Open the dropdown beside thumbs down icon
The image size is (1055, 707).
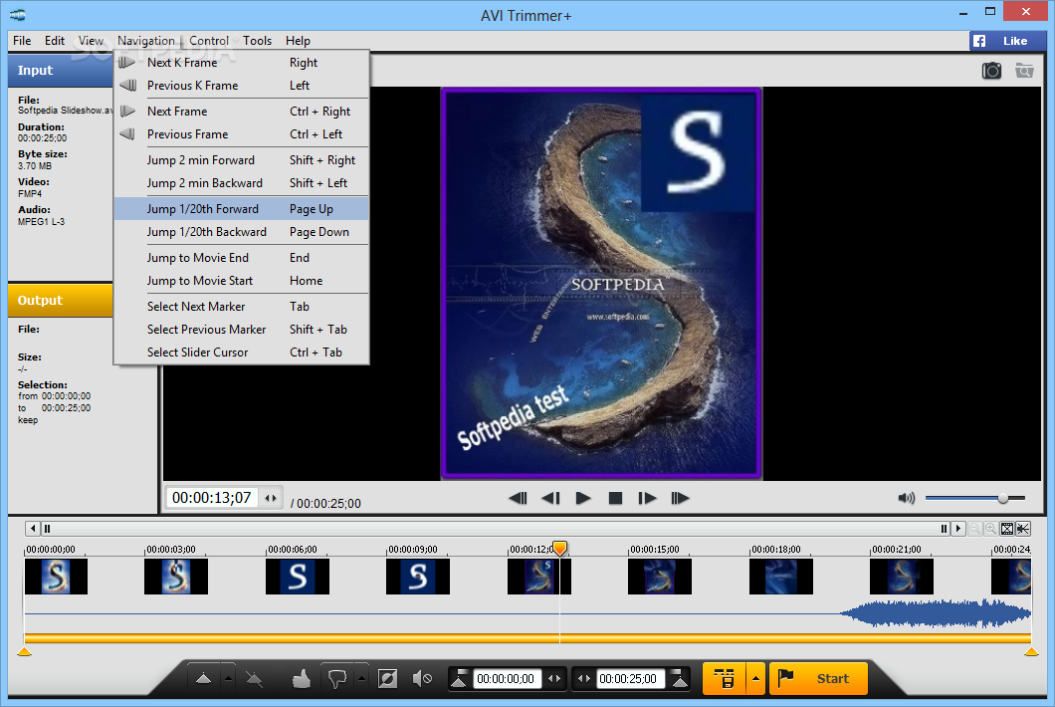361,679
